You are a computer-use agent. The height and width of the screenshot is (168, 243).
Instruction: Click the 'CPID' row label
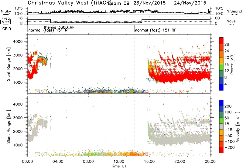[x=7, y=29]
